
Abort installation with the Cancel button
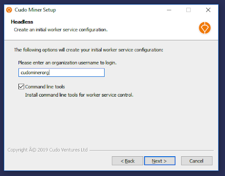[196, 161]
